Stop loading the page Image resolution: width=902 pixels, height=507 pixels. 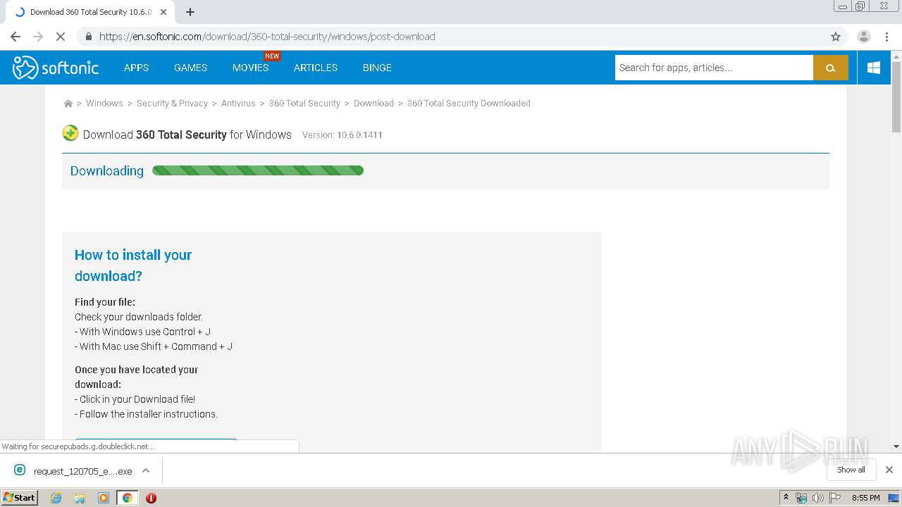(x=61, y=37)
